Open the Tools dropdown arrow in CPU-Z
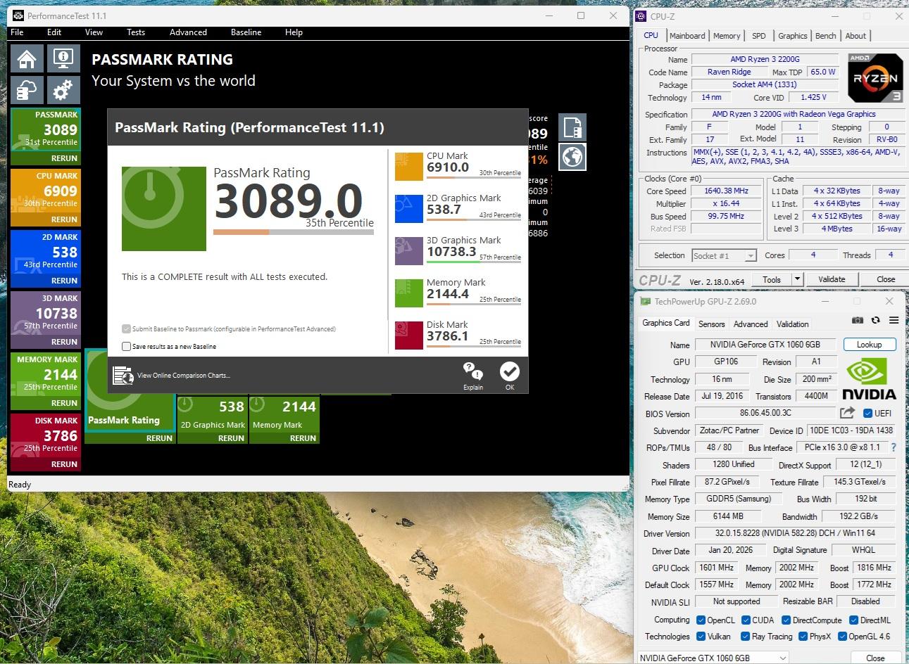Screen dimensions: 909x664 pyautogui.click(x=797, y=279)
